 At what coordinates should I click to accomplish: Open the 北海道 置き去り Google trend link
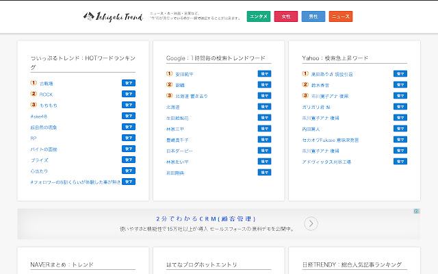pyautogui.click(x=192, y=96)
